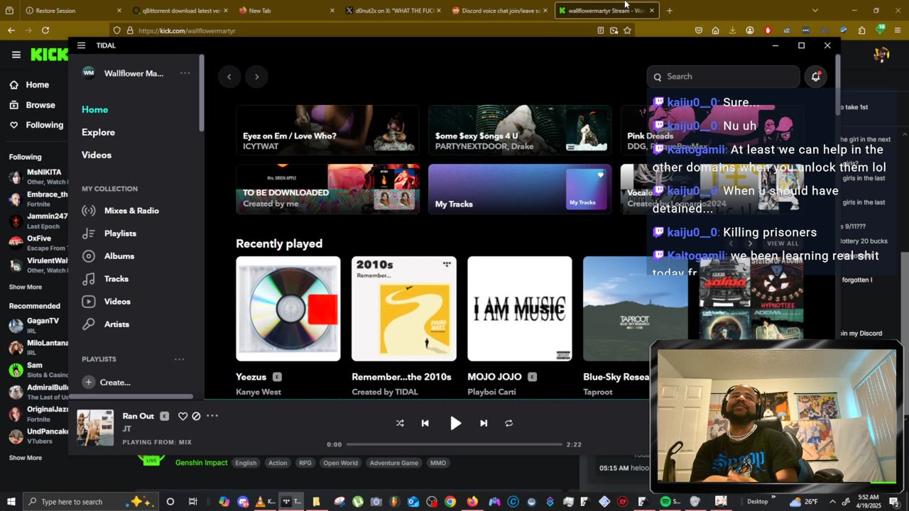Click the Ran Out now-playing thumbnail
This screenshot has width=909, height=511.
tap(95, 427)
